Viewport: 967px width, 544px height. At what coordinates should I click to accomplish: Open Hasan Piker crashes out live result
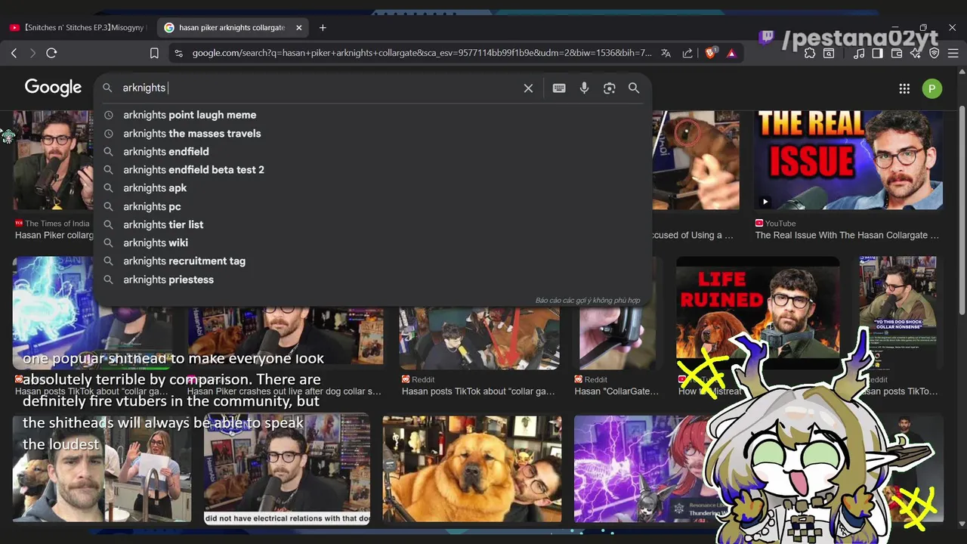click(284, 391)
